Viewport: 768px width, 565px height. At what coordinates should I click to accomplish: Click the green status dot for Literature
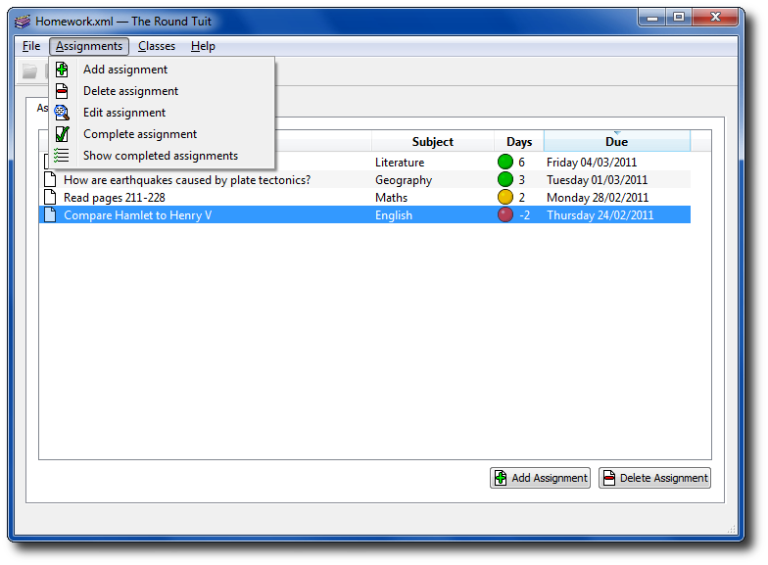tap(505, 163)
